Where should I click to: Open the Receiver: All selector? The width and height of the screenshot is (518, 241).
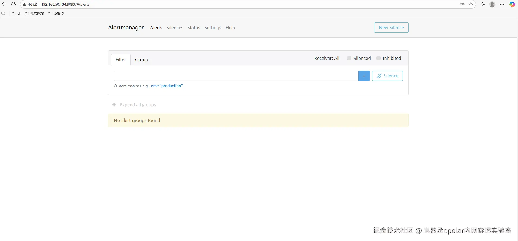point(327,58)
